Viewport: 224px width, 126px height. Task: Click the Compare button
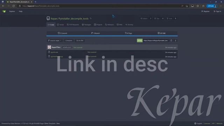point(69,41)
